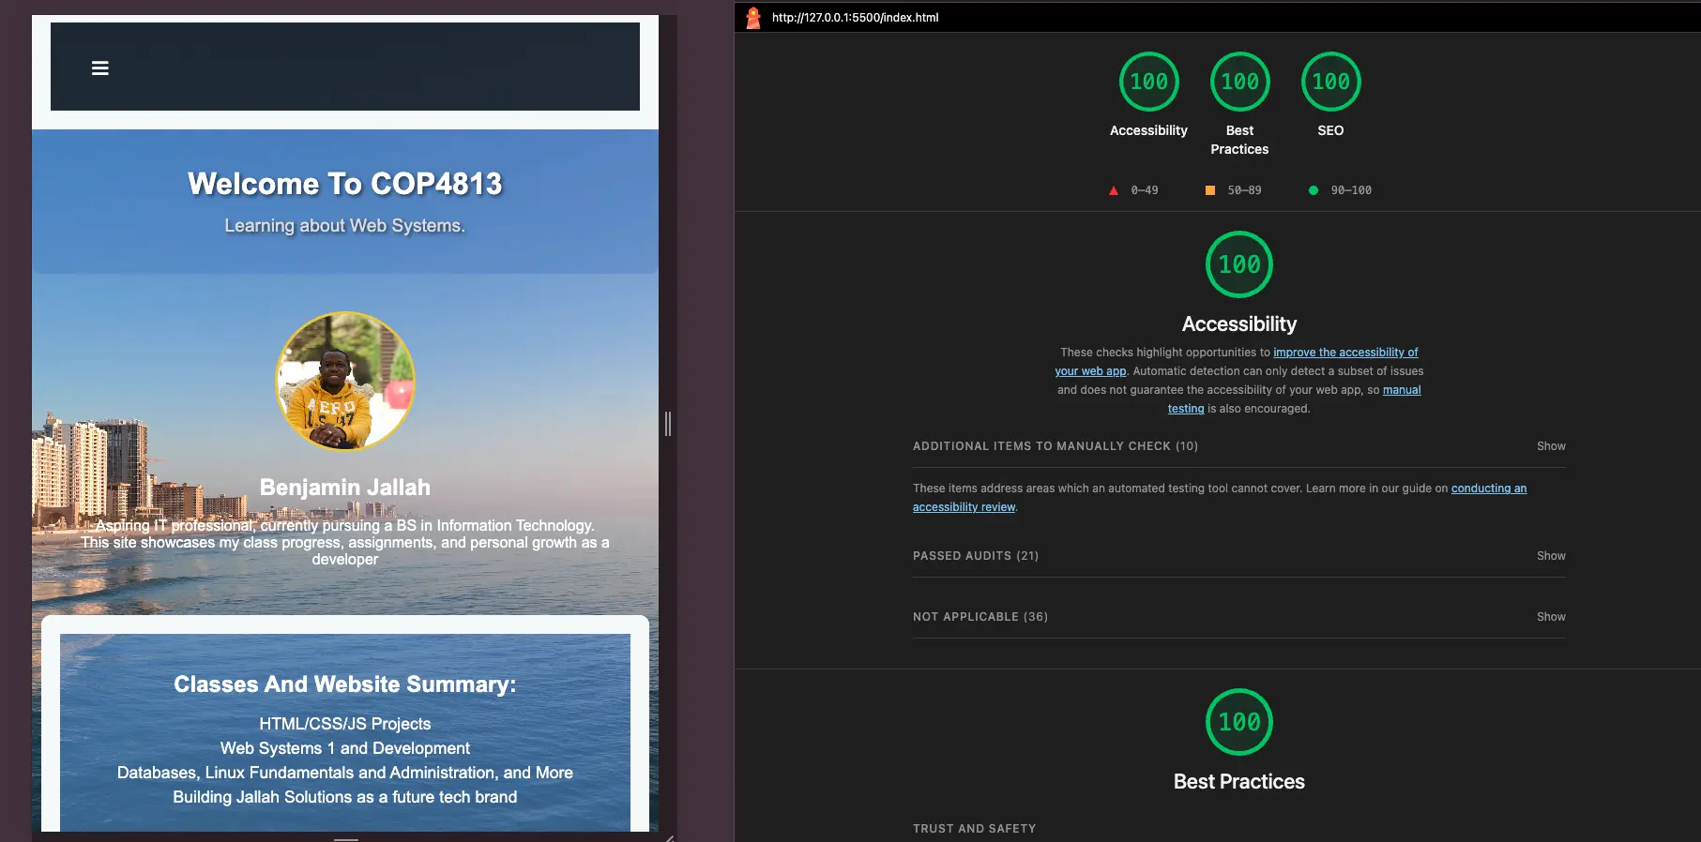Click the SEO score gauge at top

point(1330,83)
